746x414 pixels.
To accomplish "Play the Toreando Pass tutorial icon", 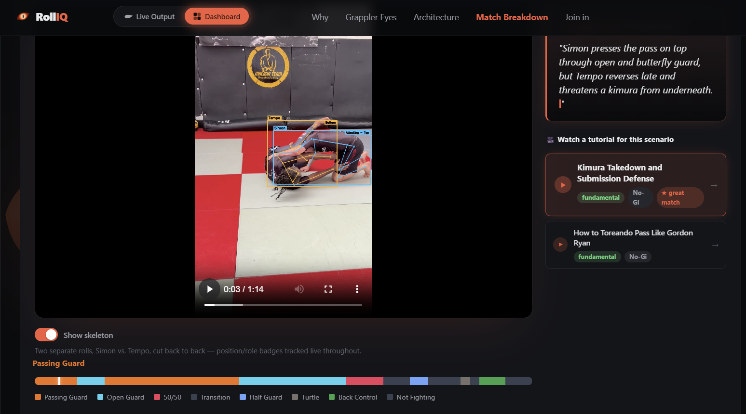I will (x=560, y=245).
